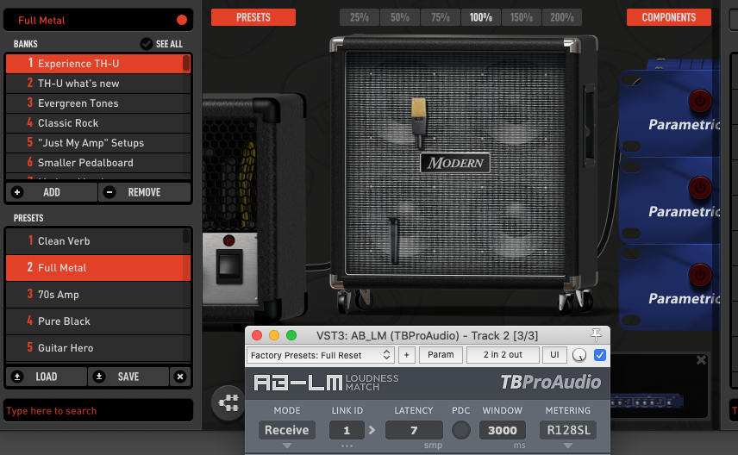Click the UI button in plugin header
The image size is (738, 455).
[x=554, y=355]
